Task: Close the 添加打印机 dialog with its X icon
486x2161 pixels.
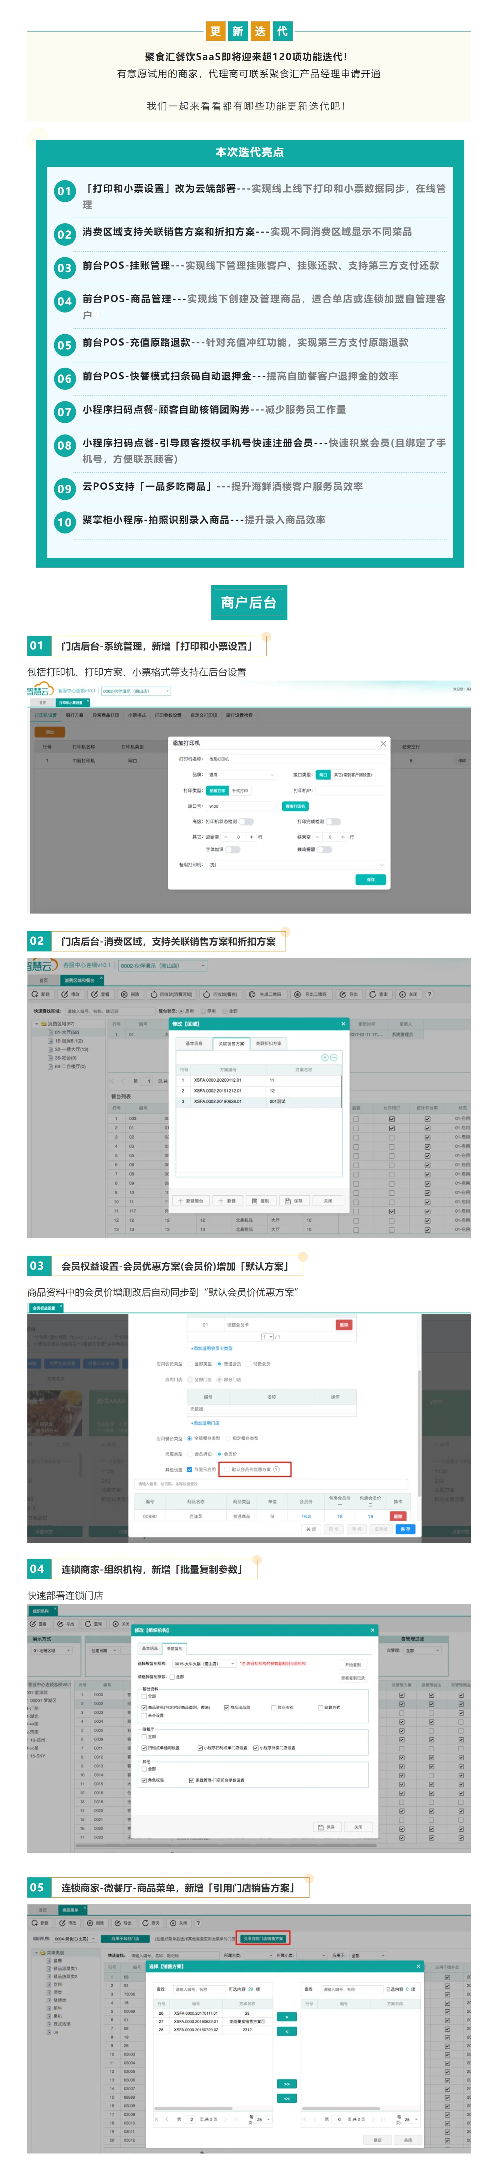Action: (x=383, y=743)
